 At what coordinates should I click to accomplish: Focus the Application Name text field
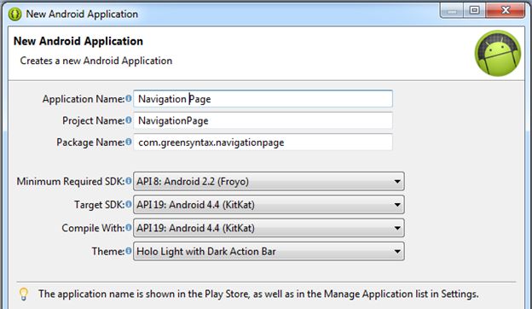(263, 99)
